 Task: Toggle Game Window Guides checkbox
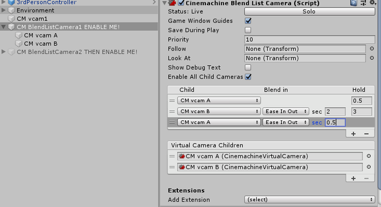click(x=248, y=21)
